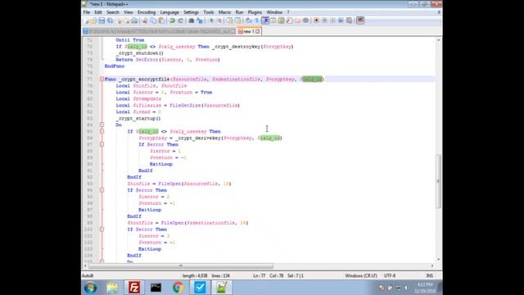Image resolution: width=524 pixels, height=295 pixels.
Task: Click the Copy toolbar icon
Action: 153,20
